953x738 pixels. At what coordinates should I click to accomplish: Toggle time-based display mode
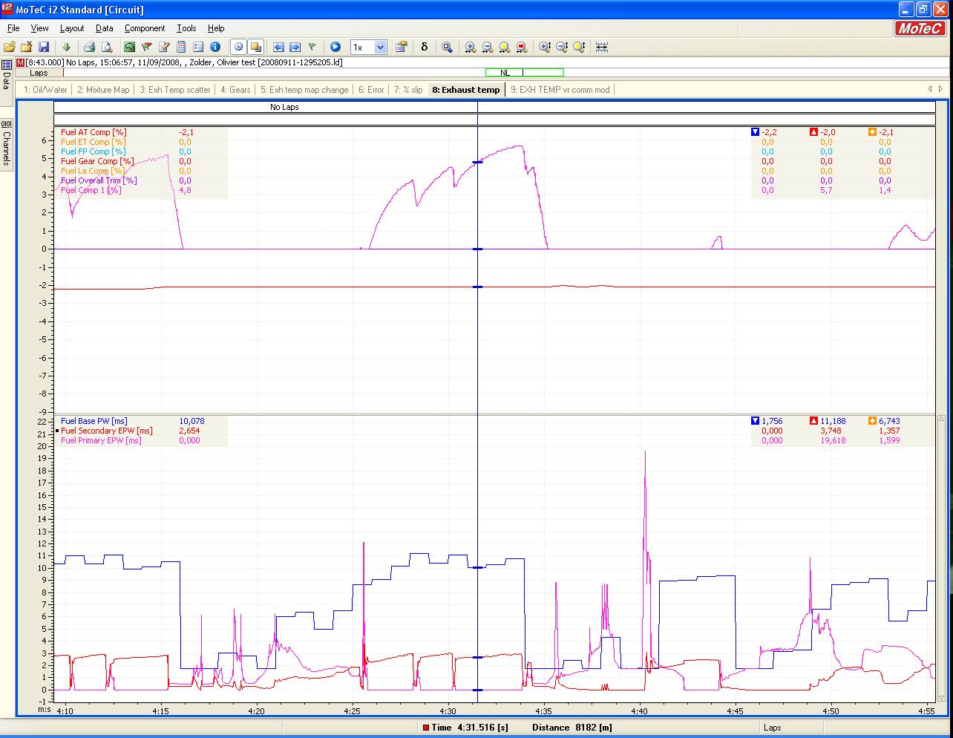point(238,47)
